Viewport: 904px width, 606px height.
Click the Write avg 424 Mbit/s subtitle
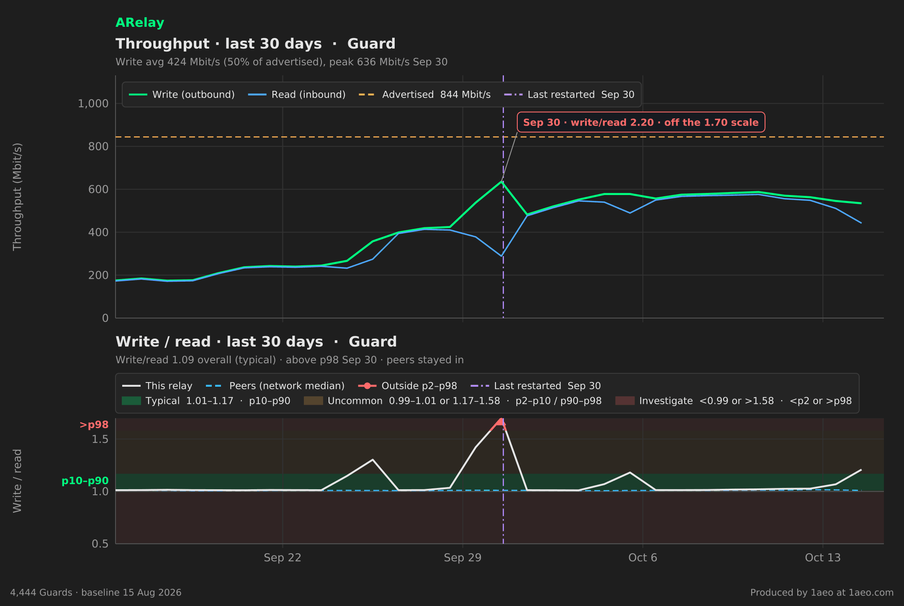tap(282, 62)
